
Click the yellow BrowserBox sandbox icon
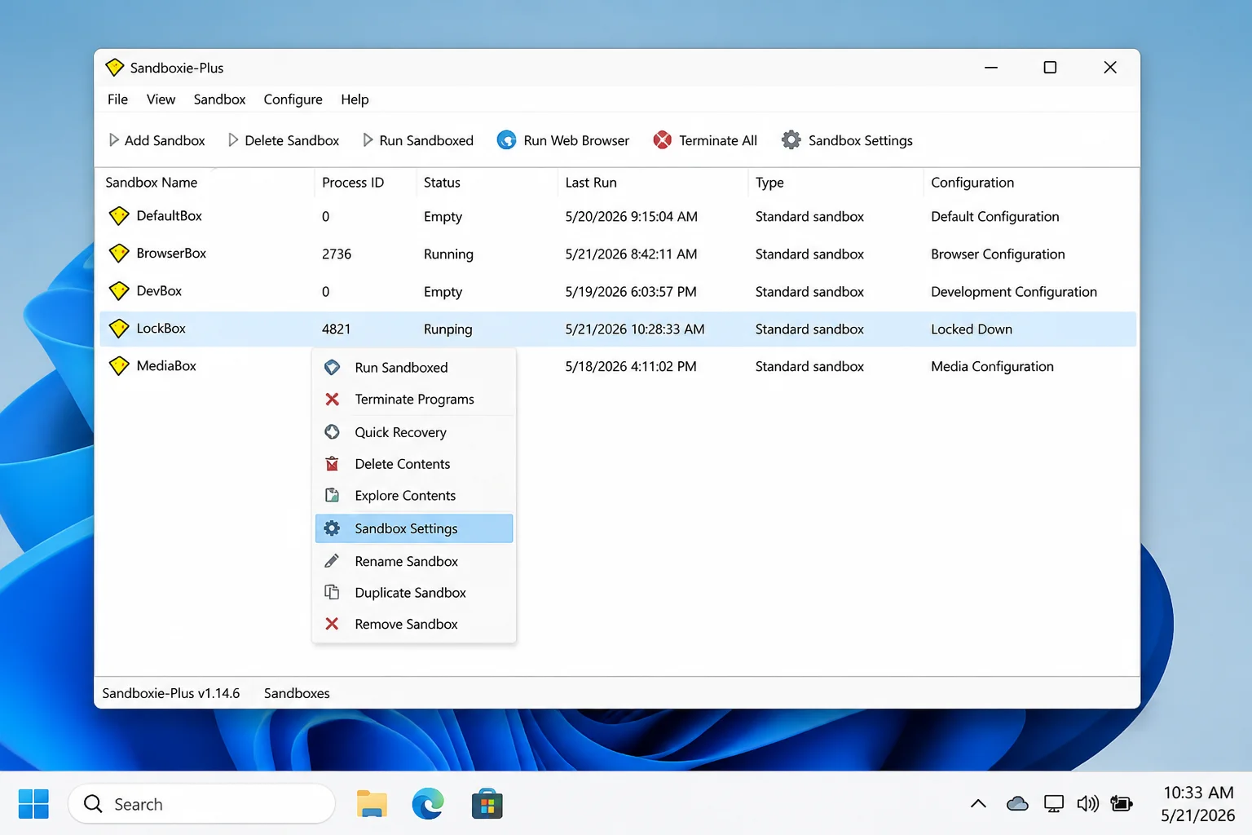[x=119, y=254]
